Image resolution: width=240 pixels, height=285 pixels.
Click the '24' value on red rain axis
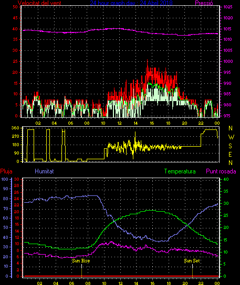[x=17, y=199]
